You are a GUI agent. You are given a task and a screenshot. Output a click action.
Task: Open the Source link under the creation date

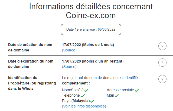click(x=69, y=50)
